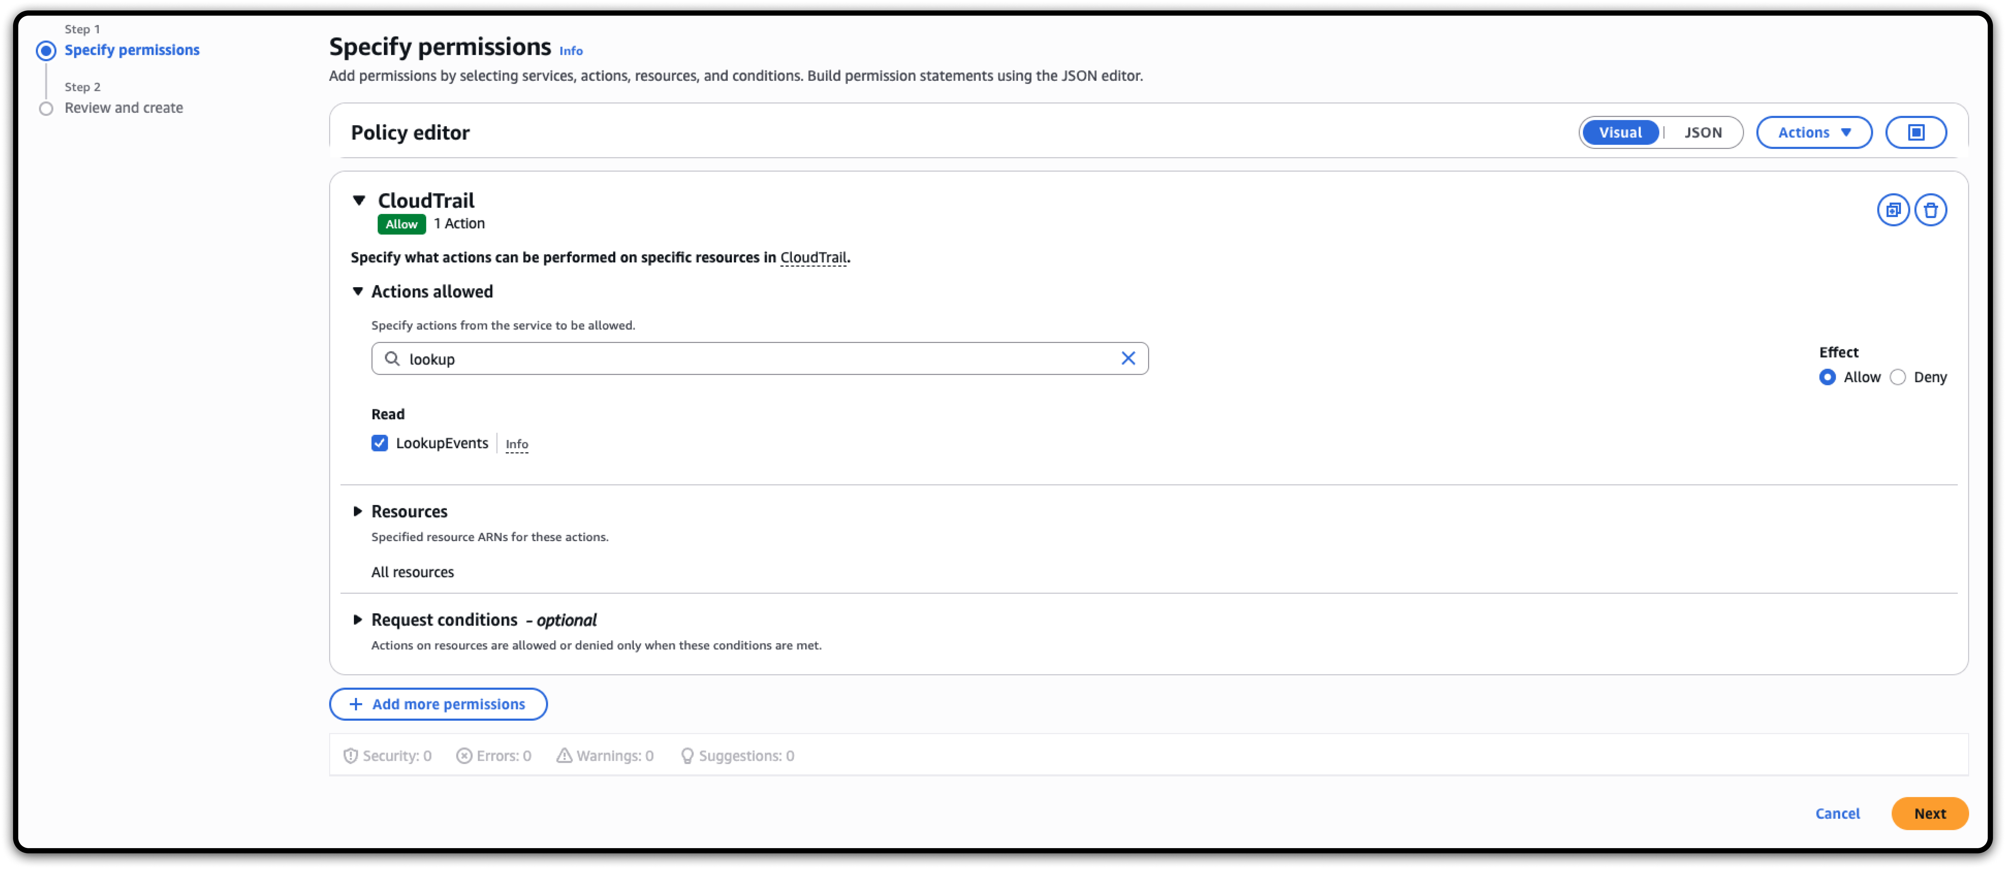This screenshot has width=2006, height=869.
Task: Select the Deny effect radio button
Action: 1898,377
